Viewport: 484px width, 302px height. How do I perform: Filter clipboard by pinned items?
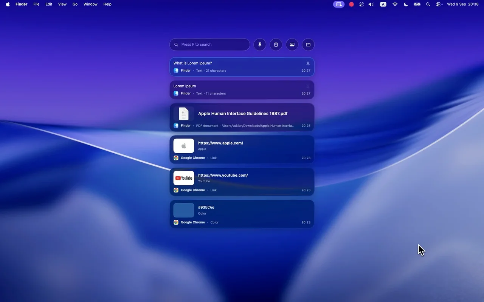(260, 45)
